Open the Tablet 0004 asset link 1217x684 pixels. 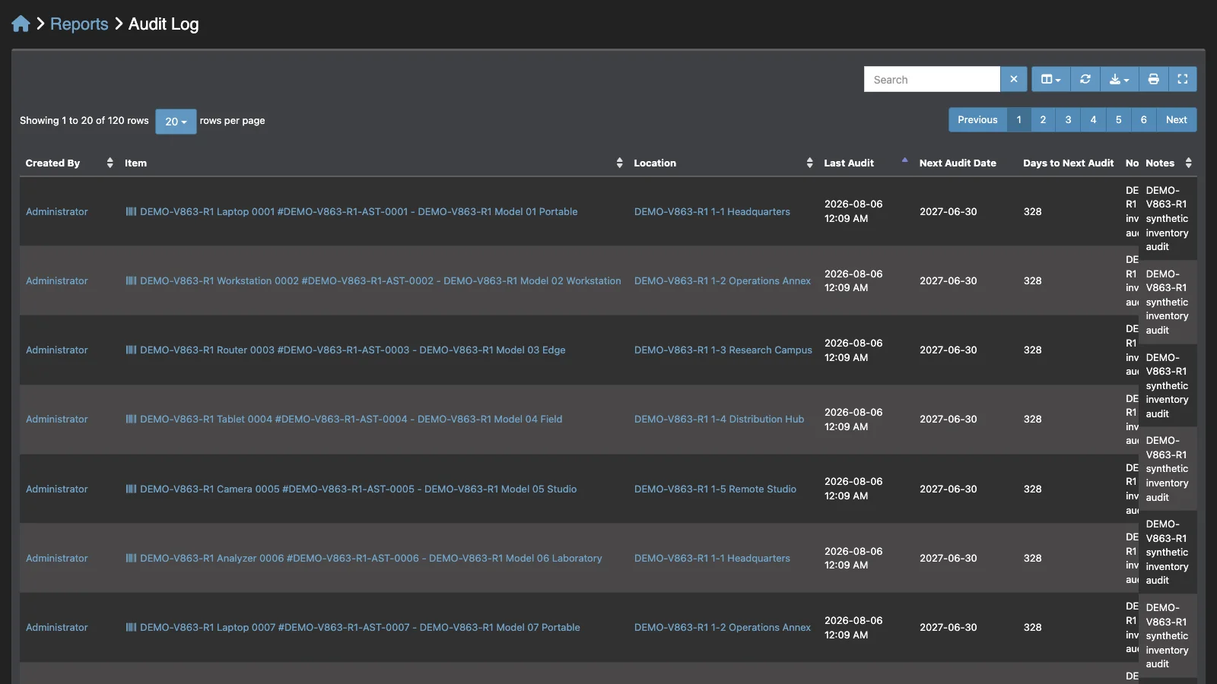(x=351, y=419)
